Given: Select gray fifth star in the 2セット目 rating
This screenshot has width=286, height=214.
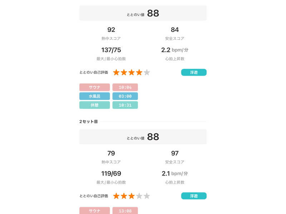Looking at the screenshot, I should tap(147, 196).
